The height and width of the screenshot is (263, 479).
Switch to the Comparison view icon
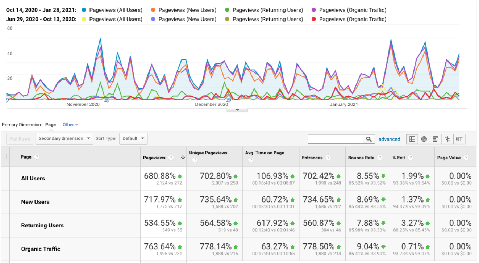pyautogui.click(x=447, y=139)
